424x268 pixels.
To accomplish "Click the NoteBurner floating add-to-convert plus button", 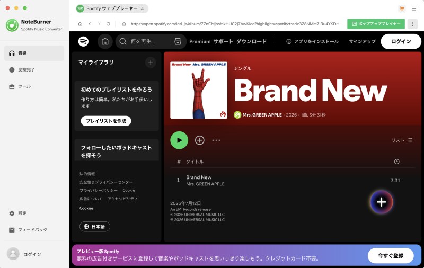I will pos(381,202).
